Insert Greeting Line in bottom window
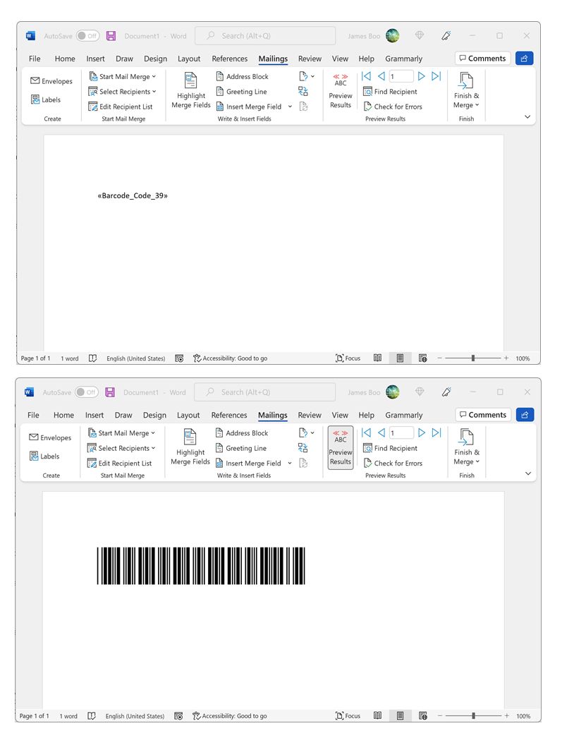Viewport: 562px width, 745px height. [x=241, y=448]
